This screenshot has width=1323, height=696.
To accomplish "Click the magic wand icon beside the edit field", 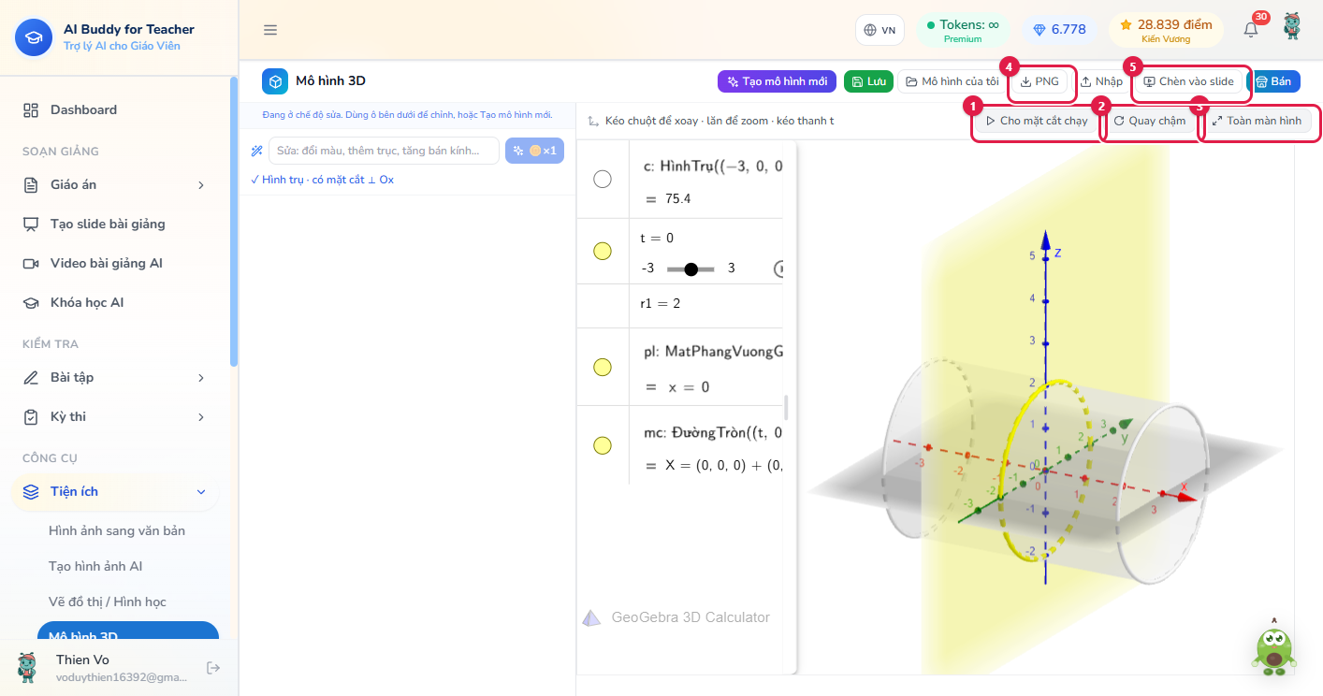I will pyautogui.click(x=256, y=151).
